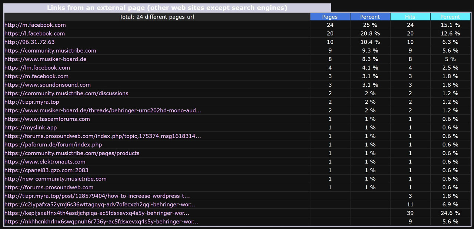Select hits value 3 in tizpr.myra.top post row
This screenshot has width=474, height=229.
[x=410, y=195]
